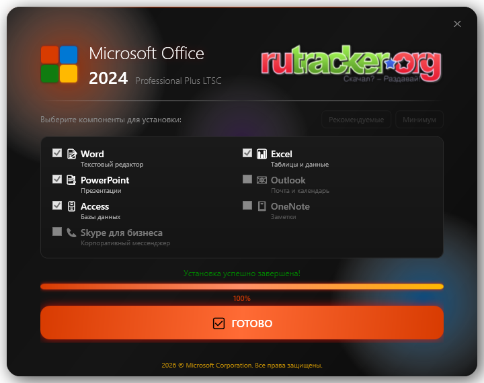484x383 pixels.
Task: Select the Рекомендуемые preset button
Action: (356, 120)
